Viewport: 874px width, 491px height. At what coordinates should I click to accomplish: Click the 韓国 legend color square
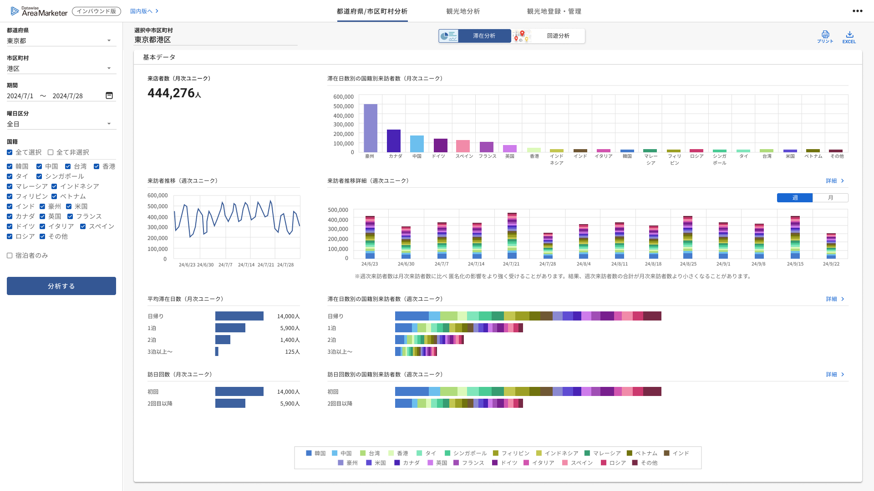pyautogui.click(x=309, y=453)
